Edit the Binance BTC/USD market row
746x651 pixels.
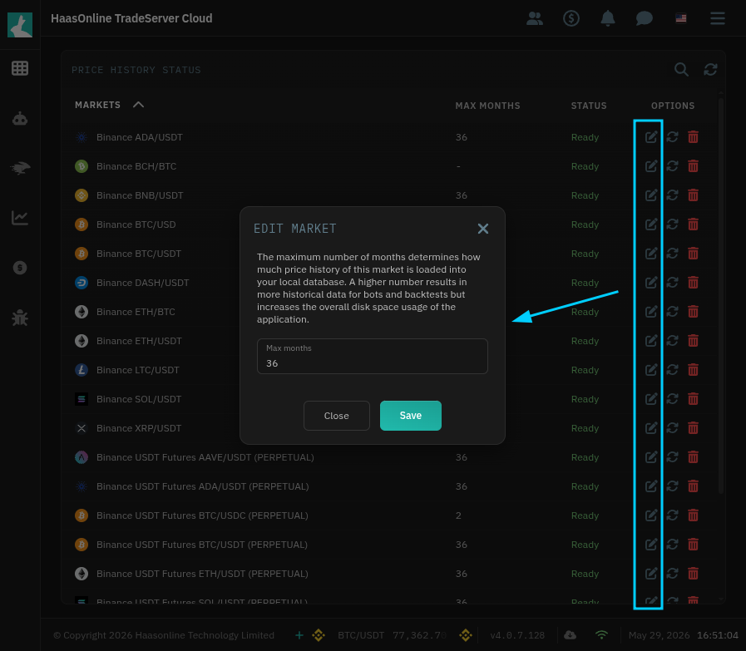pos(651,224)
